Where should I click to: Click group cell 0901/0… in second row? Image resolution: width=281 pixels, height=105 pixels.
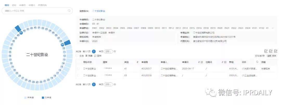coord(234,76)
